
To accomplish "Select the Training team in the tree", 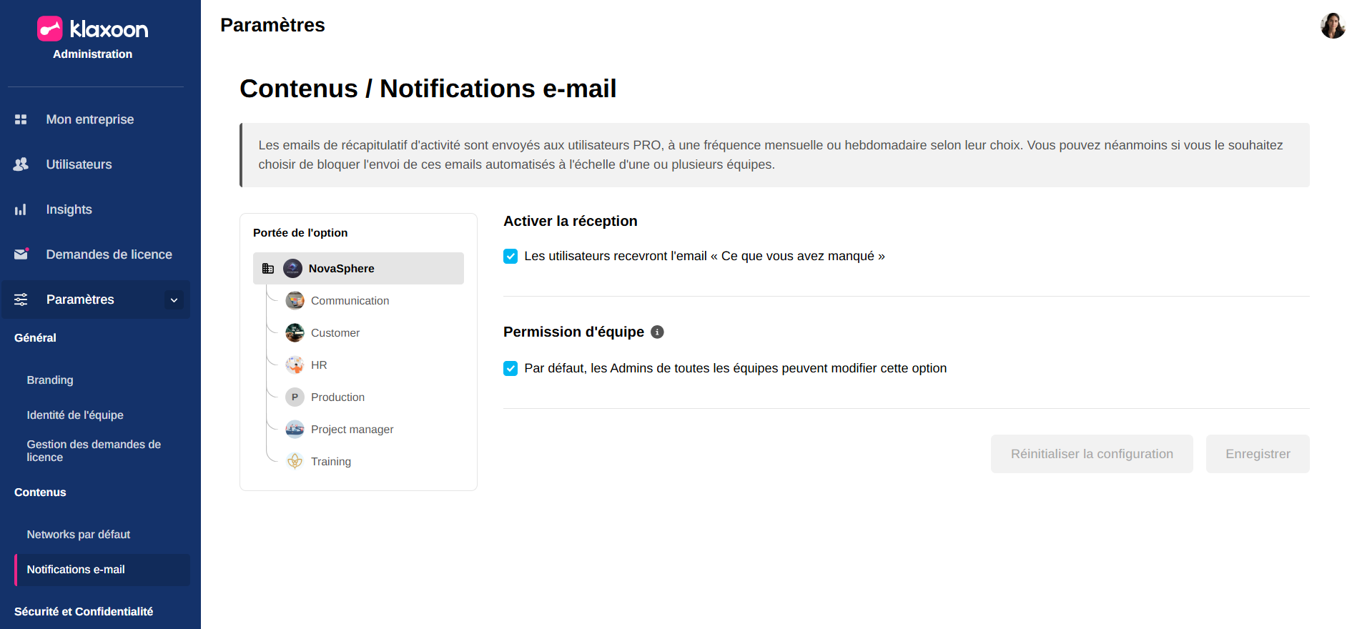I will [330, 462].
